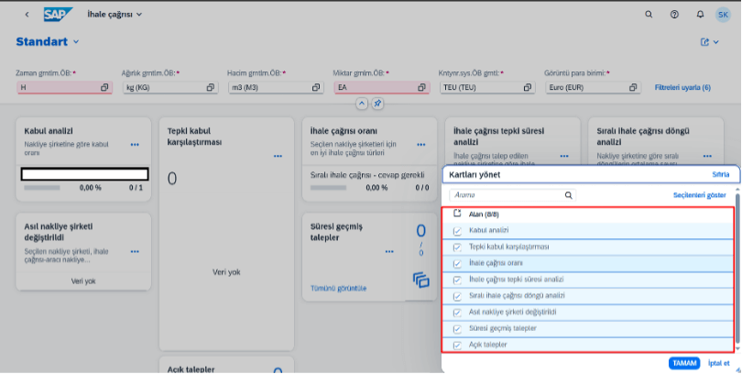
Task: Click the share/export icon below the header
Action: [x=706, y=42]
